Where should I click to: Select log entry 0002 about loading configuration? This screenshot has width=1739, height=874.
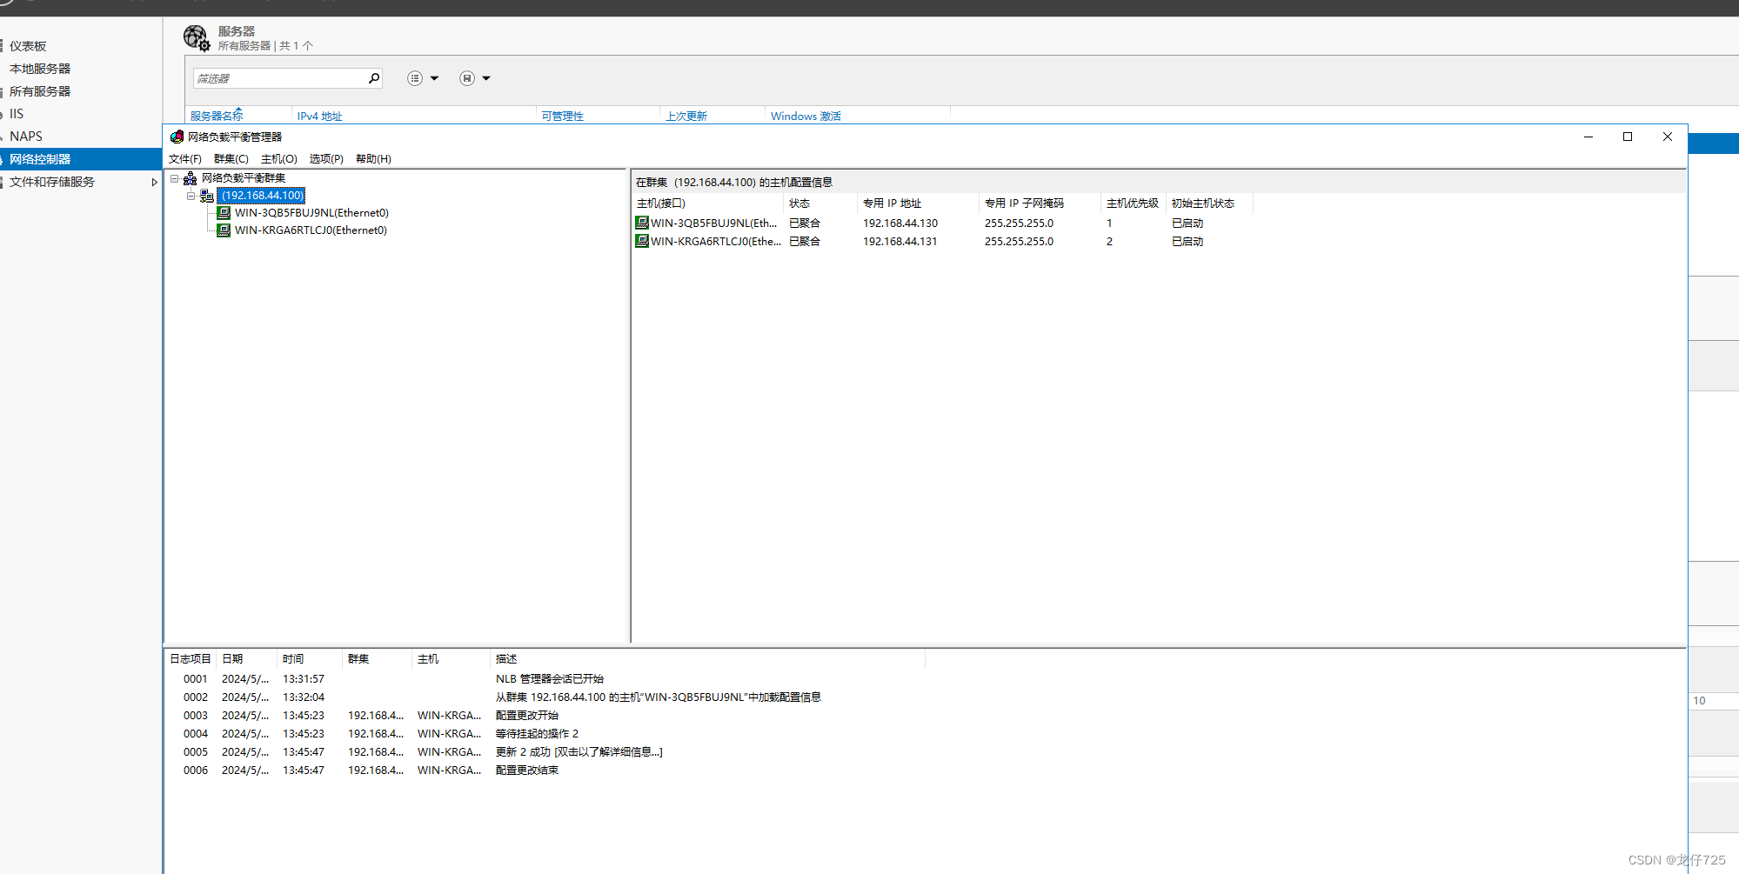[545, 697]
